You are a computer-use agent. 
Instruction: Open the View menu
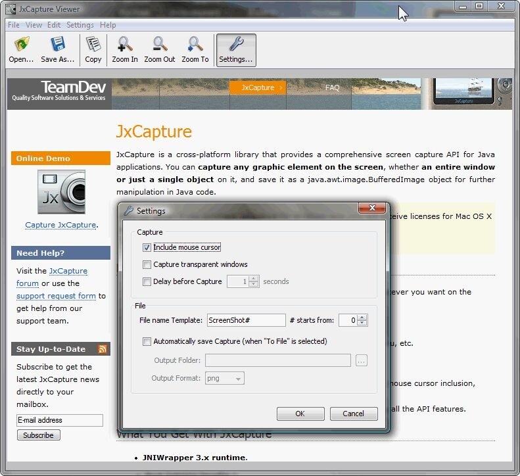(34, 25)
